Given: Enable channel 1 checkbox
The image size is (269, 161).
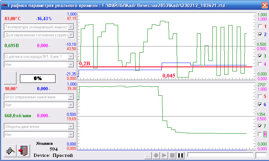Looking at the screenshot, I should click(x=260, y=26).
